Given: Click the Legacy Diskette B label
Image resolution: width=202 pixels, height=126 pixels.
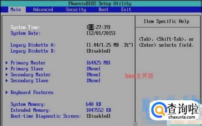Looking at the screenshot, I should pyautogui.click(x=33, y=51).
